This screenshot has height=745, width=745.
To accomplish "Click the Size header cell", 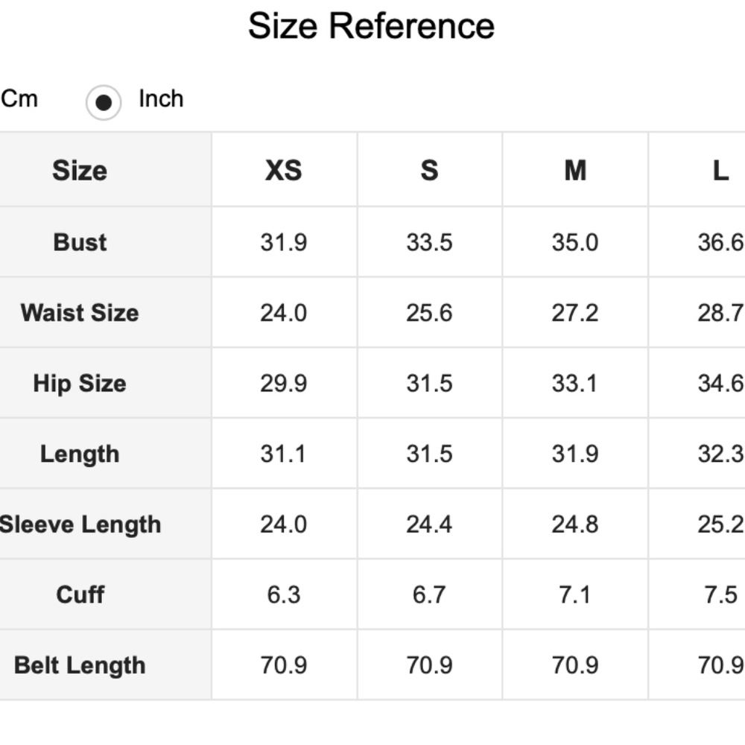I will tap(80, 171).
